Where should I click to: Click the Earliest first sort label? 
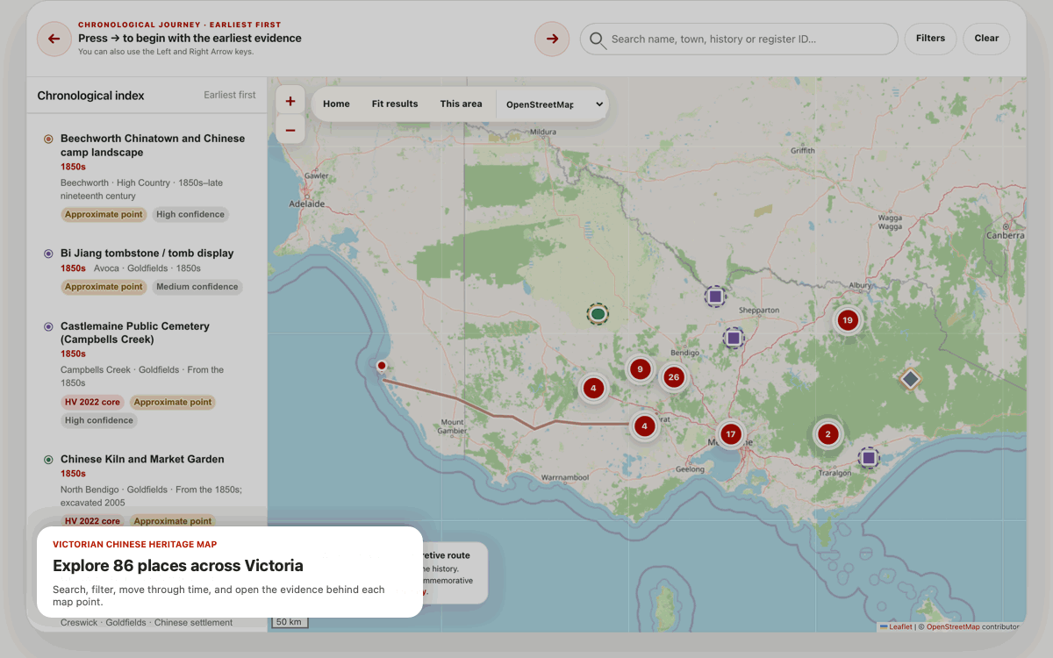pos(230,95)
